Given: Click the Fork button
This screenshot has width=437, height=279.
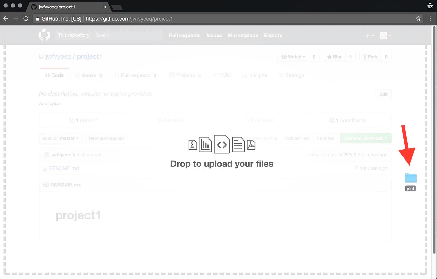Looking at the screenshot, I should tap(371, 57).
